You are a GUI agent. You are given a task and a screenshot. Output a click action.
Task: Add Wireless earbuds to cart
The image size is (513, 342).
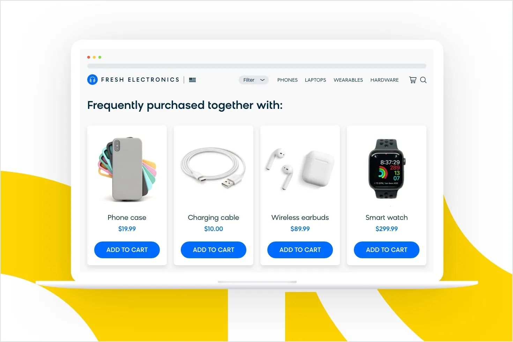(x=300, y=250)
